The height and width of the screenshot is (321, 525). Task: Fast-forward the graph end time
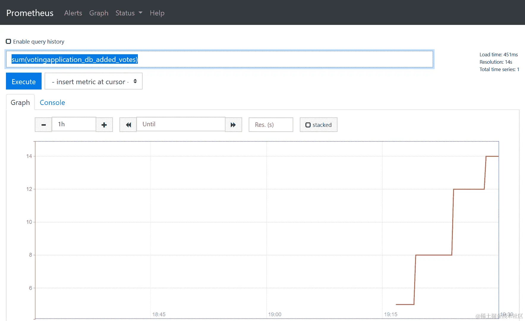[x=234, y=125]
